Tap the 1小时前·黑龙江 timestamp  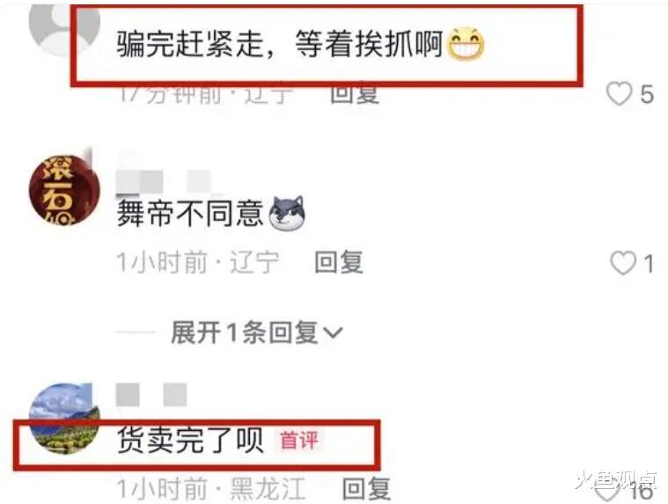coord(211,489)
